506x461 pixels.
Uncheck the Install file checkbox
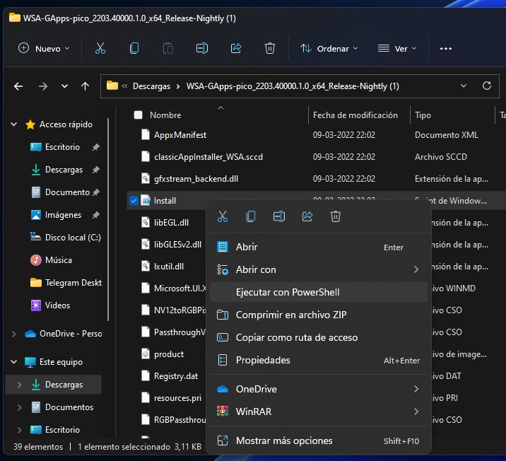click(x=134, y=201)
